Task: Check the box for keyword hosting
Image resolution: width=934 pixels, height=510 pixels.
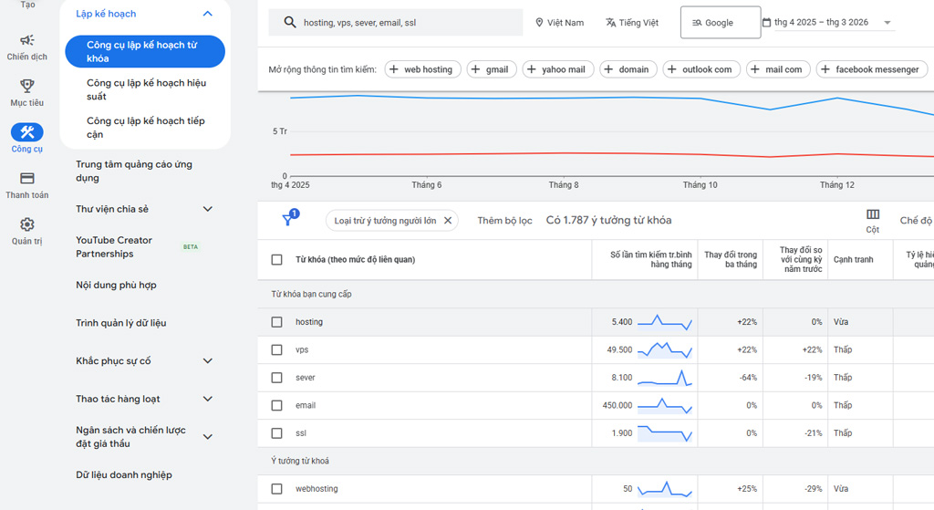Action: click(276, 322)
